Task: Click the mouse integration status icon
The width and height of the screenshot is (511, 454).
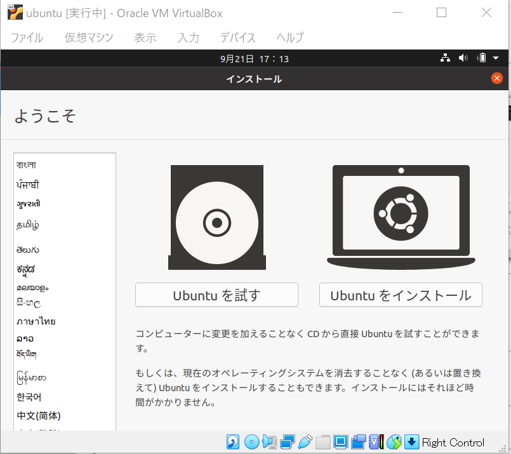Action: click(394, 443)
